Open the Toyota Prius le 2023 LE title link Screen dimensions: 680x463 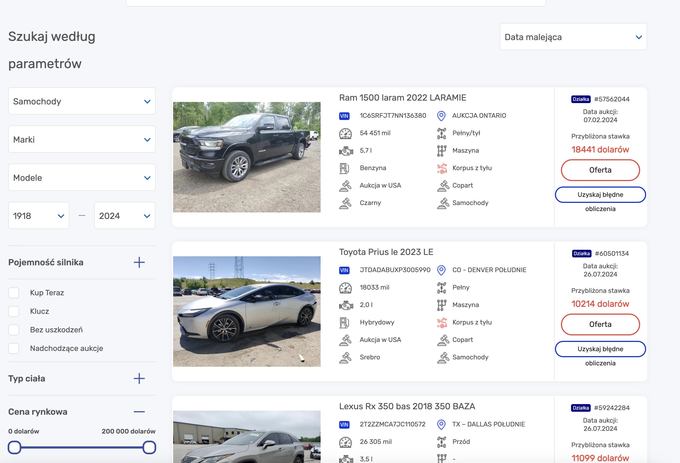[386, 252]
